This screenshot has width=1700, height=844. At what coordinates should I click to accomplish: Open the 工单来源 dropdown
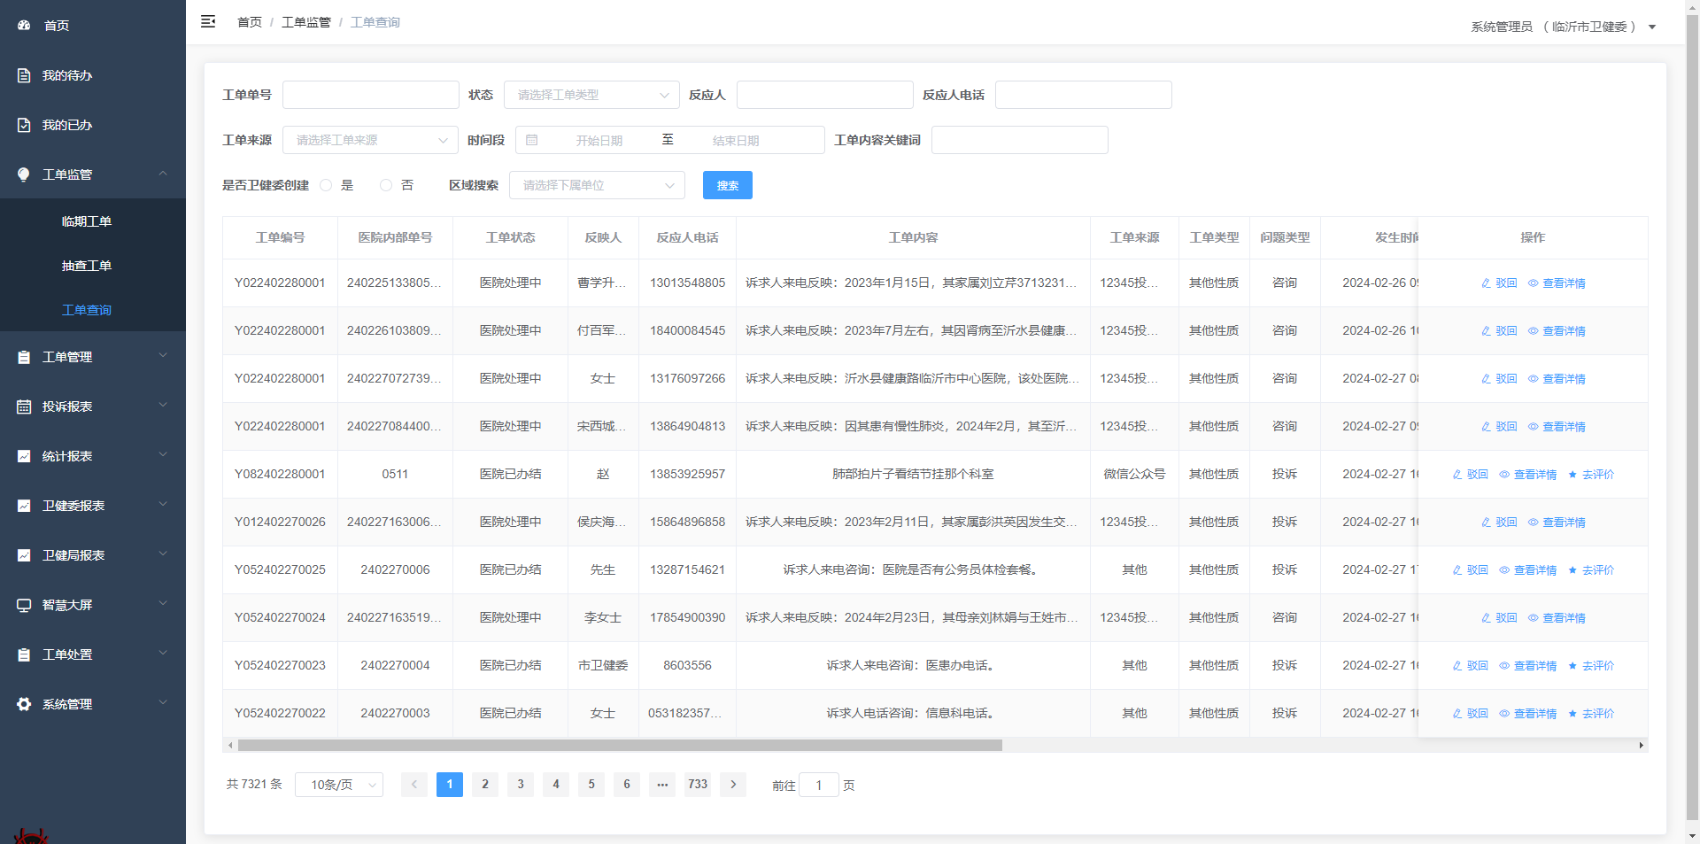pyautogui.click(x=370, y=140)
